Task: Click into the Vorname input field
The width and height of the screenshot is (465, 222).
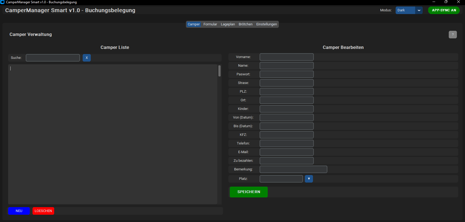Action: (287, 57)
